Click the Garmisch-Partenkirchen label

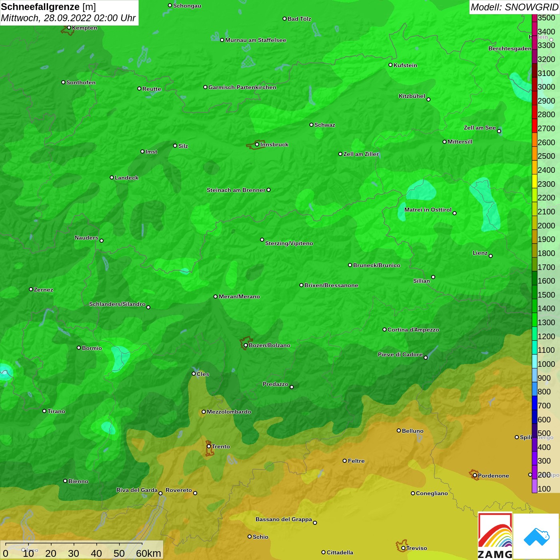point(242,87)
